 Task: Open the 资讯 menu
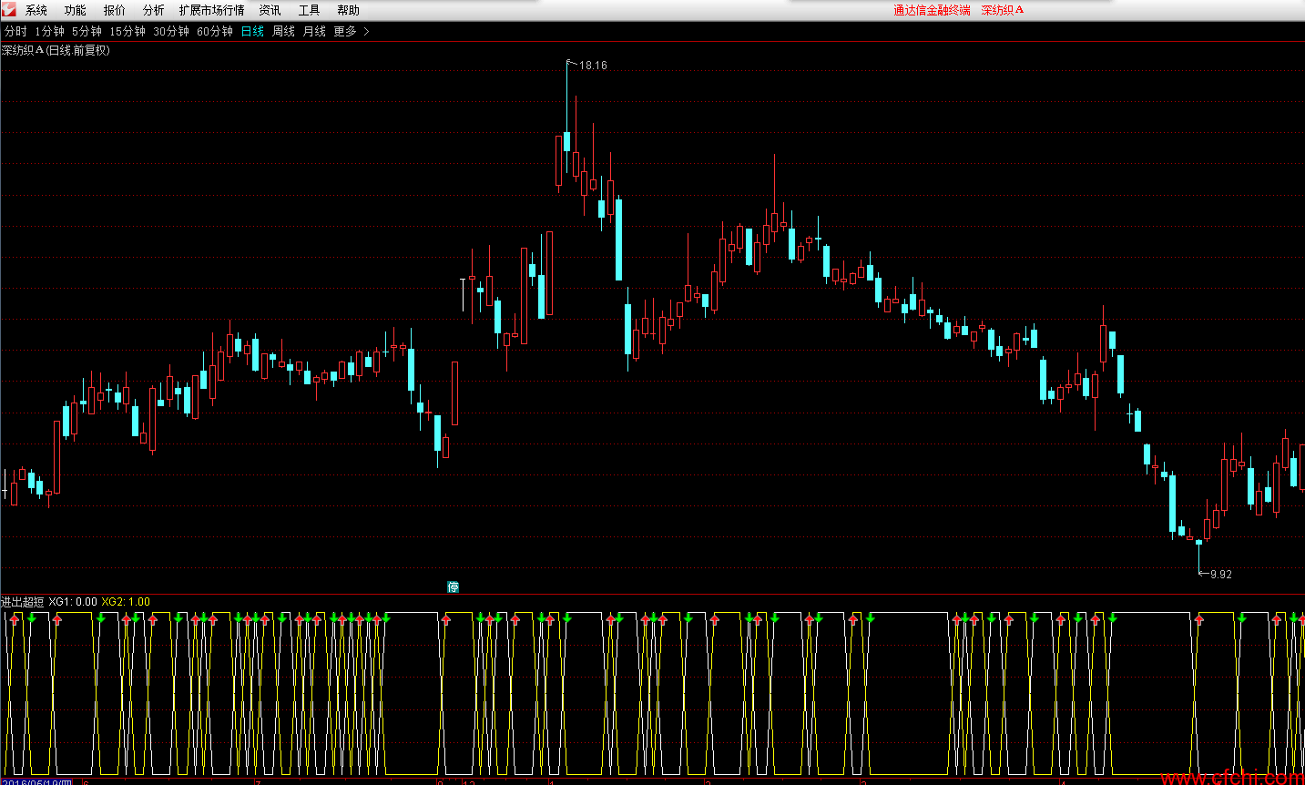click(270, 10)
